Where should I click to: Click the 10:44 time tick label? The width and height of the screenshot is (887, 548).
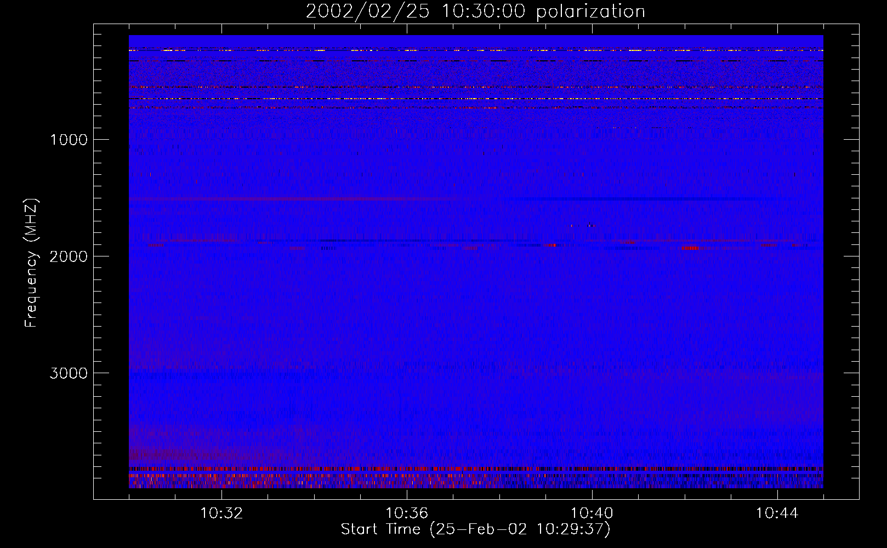tap(777, 513)
